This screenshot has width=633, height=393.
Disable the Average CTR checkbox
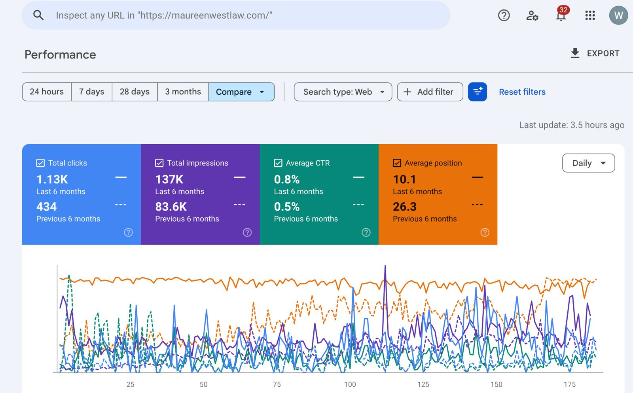pos(278,163)
